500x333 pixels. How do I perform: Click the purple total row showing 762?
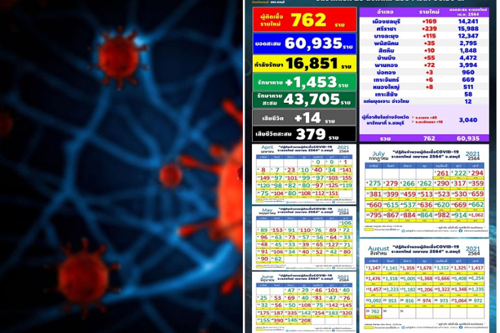424,138
